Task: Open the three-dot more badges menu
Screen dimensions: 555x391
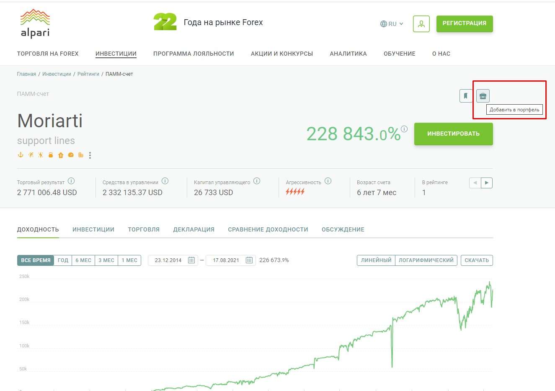Action: (90, 155)
